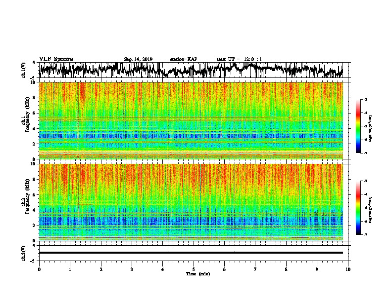392x302 pixels.
Task: Click the time axis tick label '9'
Action: (317, 269)
